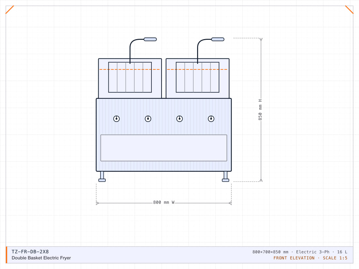
Task: Click the "SCALE 1:5" label
Action: tap(335, 258)
